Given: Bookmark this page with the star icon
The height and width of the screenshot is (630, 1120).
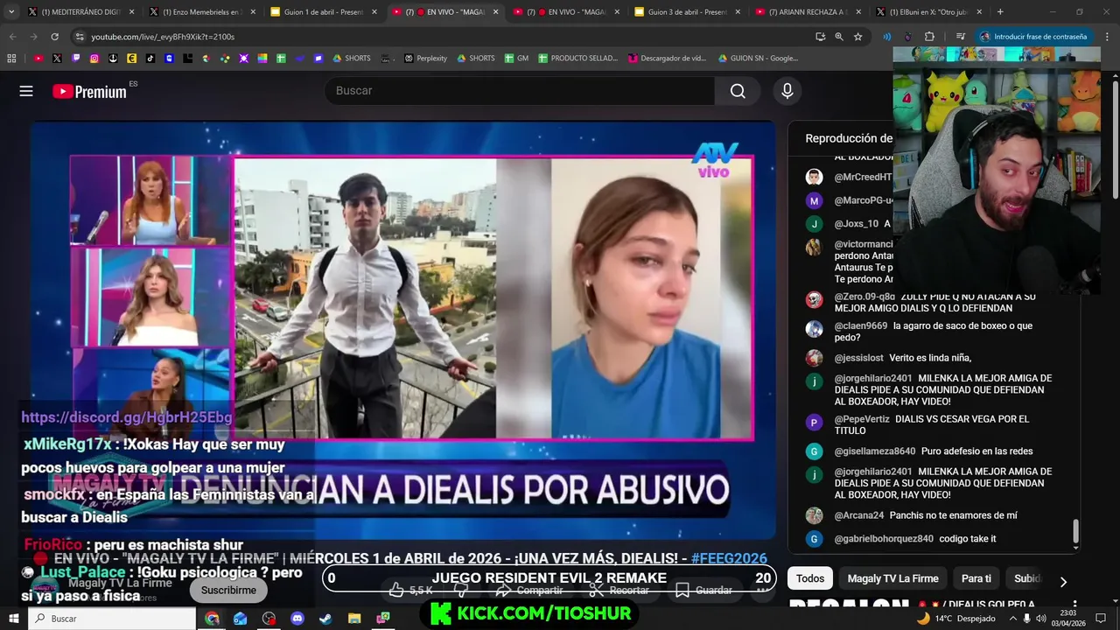Looking at the screenshot, I should 858,37.
